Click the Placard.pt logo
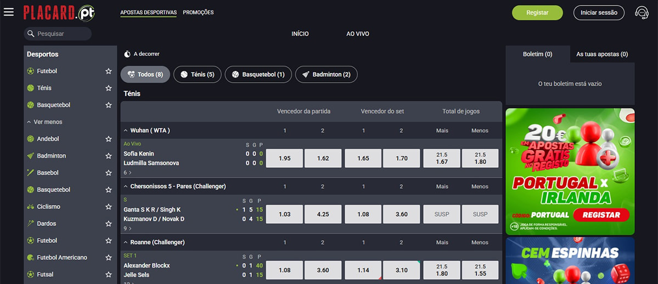 coord(59,13)
